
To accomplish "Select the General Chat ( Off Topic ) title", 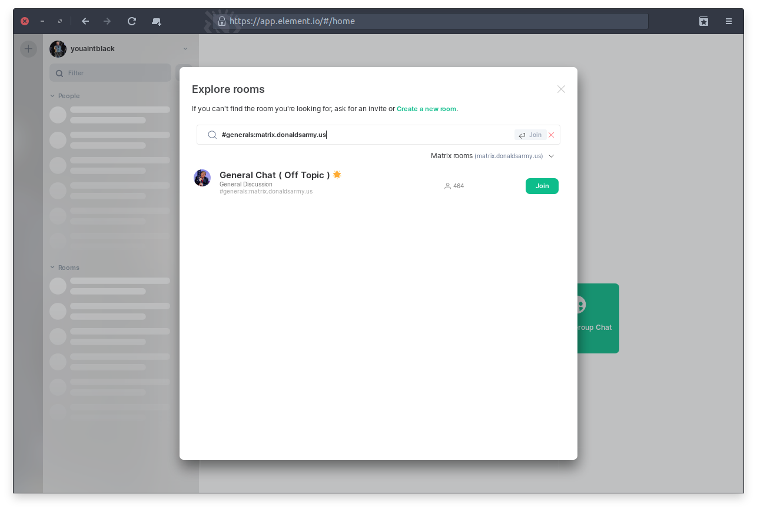I will pos(274,175).
